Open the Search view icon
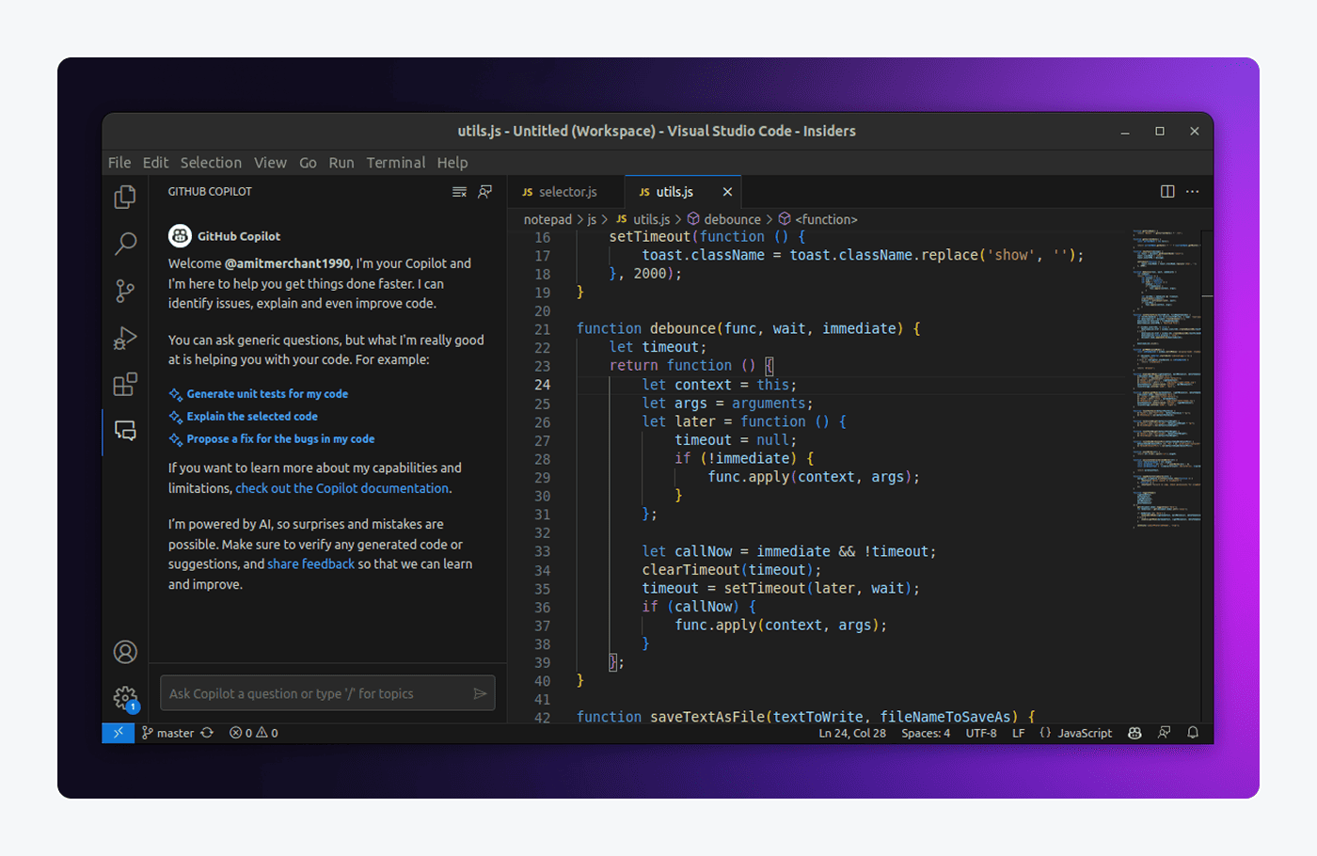Image resolution: width=1317 pixels, height=856 pixels. coord(125,244)
